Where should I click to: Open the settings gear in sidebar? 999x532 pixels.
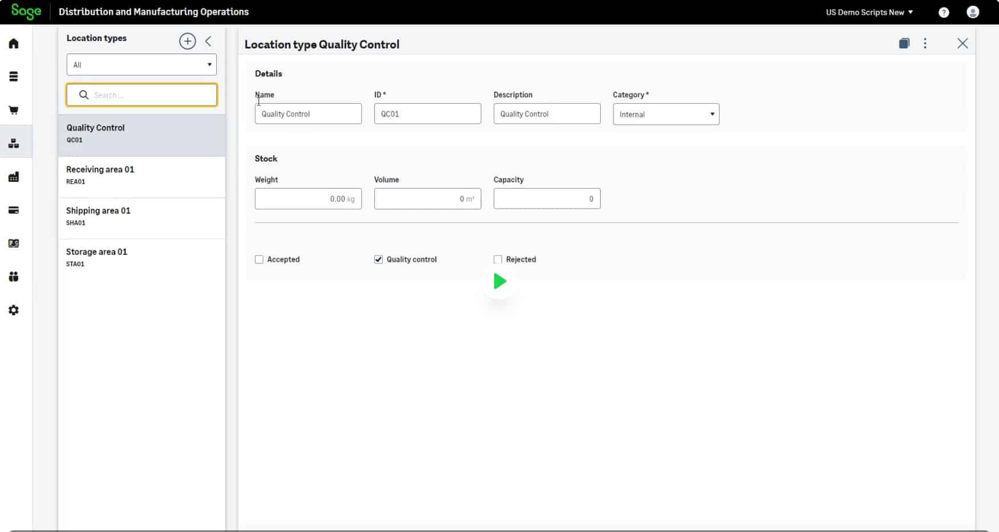(14, 310)
